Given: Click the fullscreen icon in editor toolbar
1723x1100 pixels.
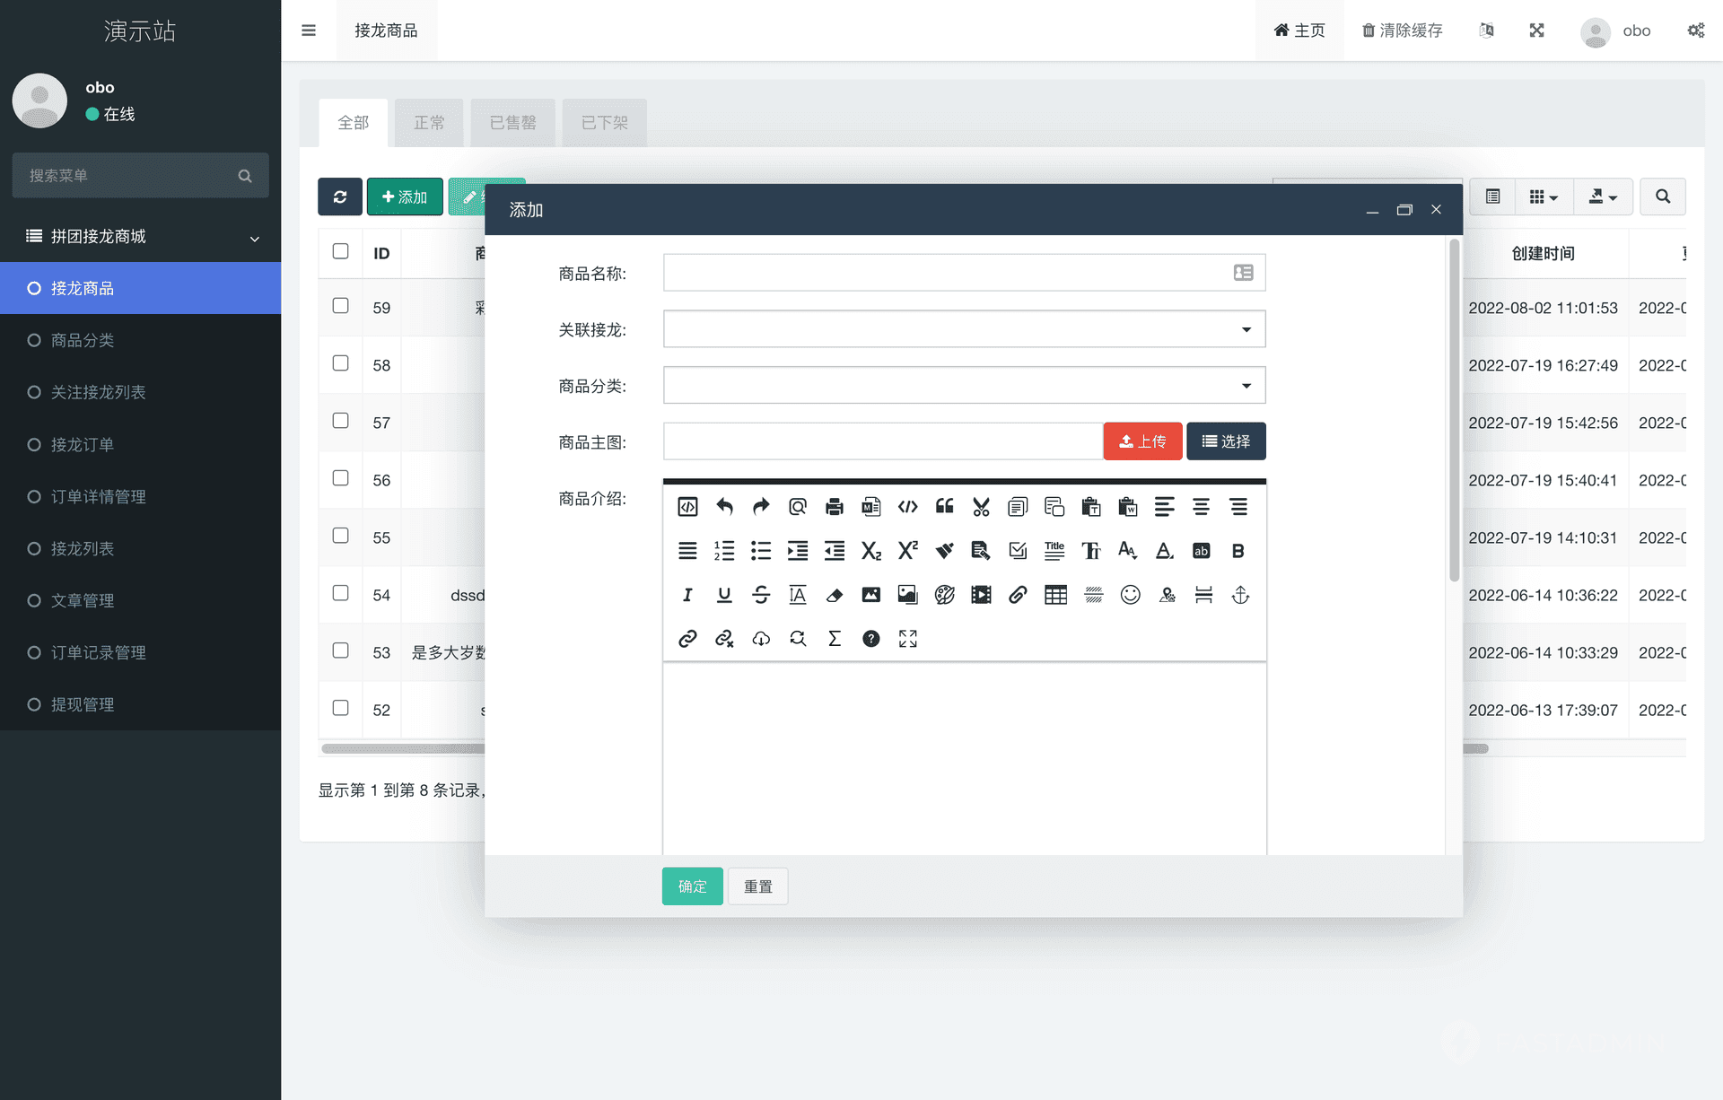Looking at the screenshot, I should pos(907,639).
